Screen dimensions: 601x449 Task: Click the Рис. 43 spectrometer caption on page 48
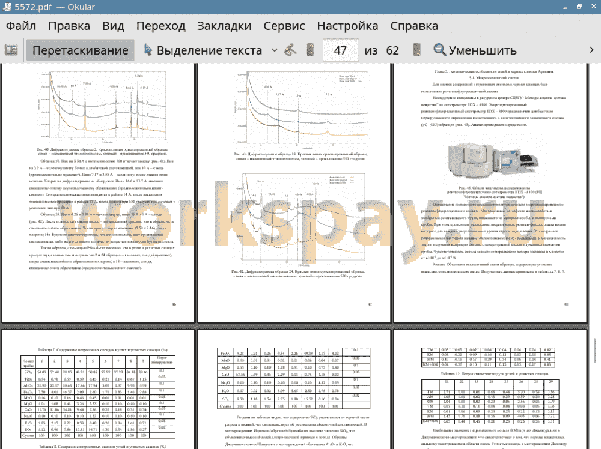click(x=493, y=192)
